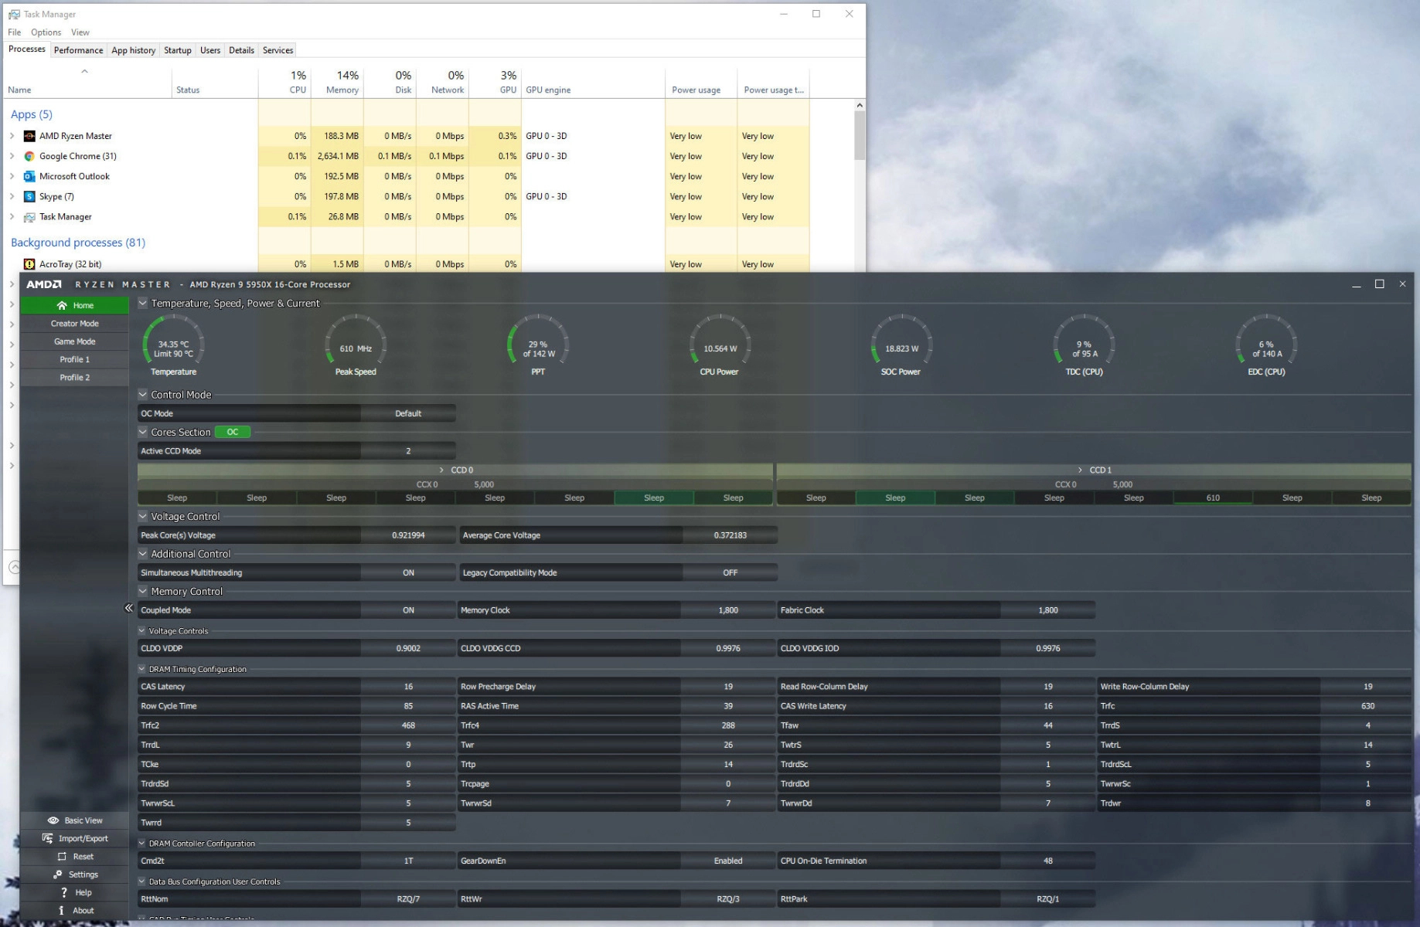Open the Options menu in Task Manager
Viewport: 1420px width, 927px height.
pos(46,32)
